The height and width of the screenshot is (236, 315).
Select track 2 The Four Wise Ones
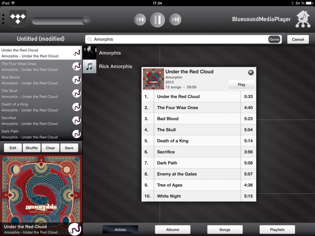coord(199,108)
